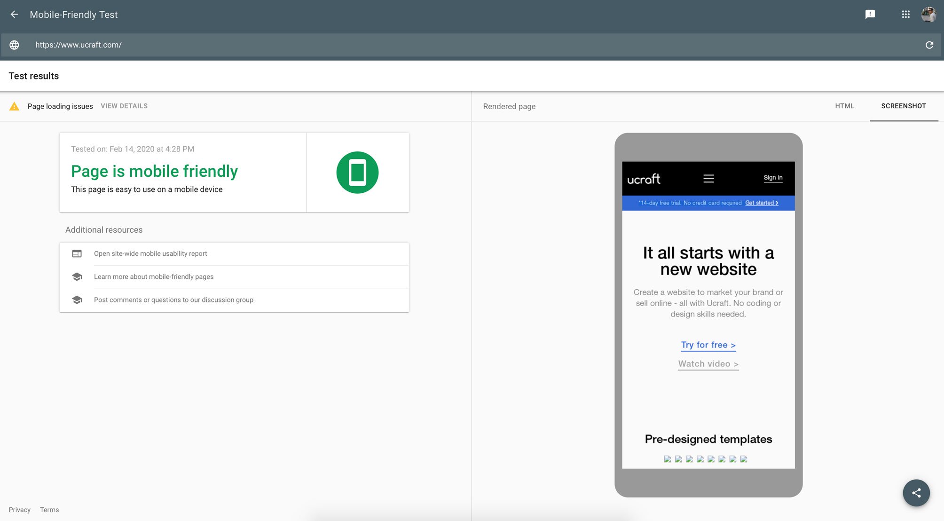Viewport: 944px width, 521px height.
Task: Click 'This page is easy to use' text
Action: (x=147, y=189)
